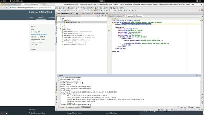Image resolution: width=204 pixels, height=115 pixels.
Task: Open the app run configuration dropdown
Action: coord(97,11)
